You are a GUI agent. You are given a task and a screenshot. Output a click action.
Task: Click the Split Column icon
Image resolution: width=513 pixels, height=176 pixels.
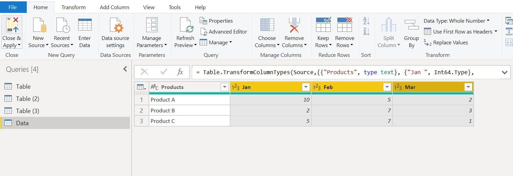coord(389,25)
